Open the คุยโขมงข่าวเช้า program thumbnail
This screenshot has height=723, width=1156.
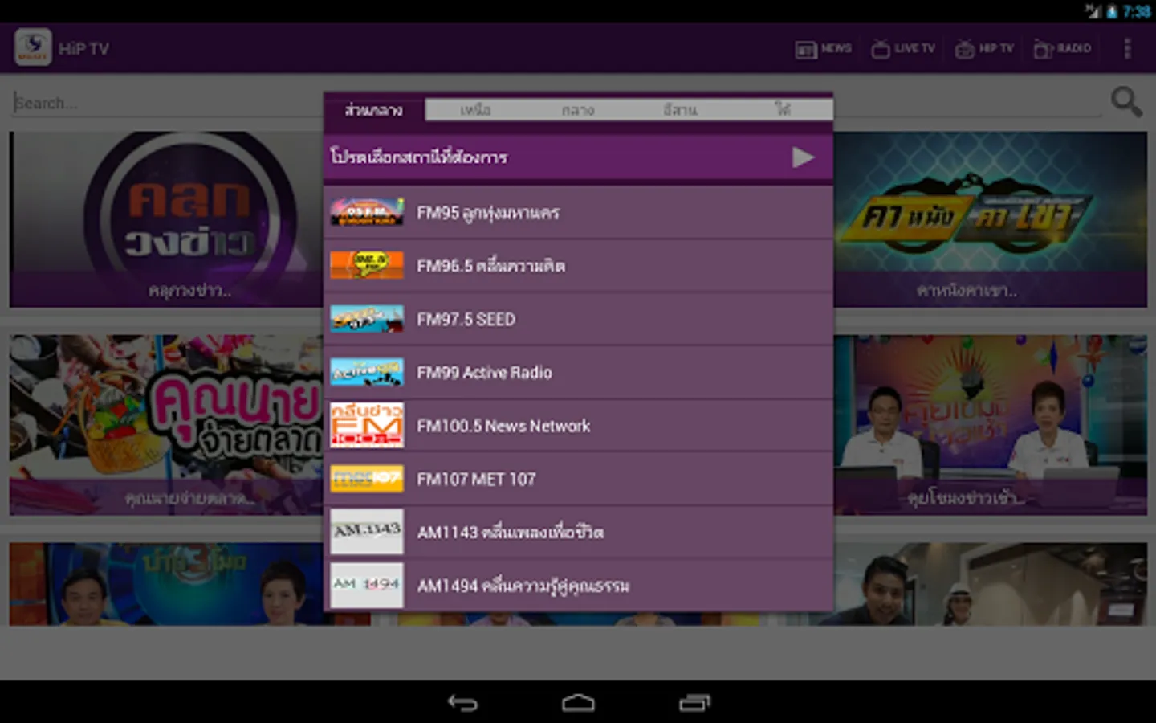click(x=991, y=425)
